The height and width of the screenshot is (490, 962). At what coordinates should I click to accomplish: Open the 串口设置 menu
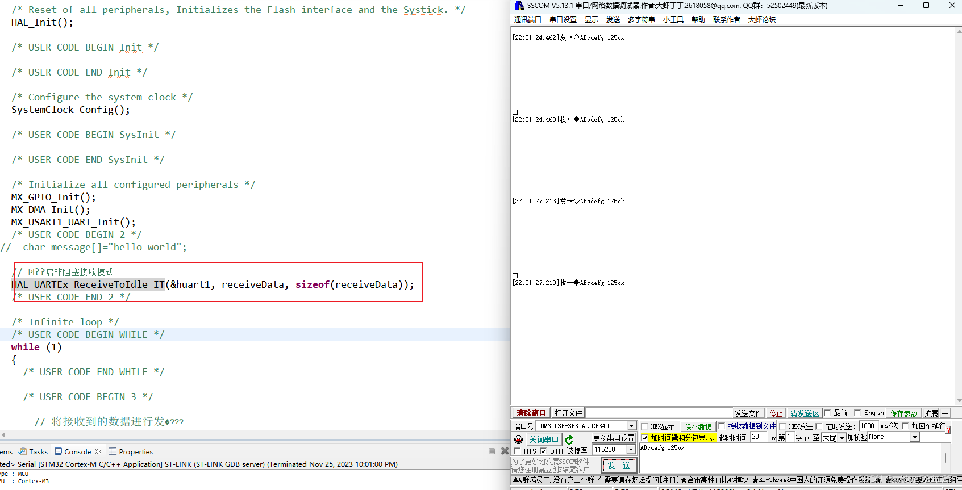(x=563, y=20)
